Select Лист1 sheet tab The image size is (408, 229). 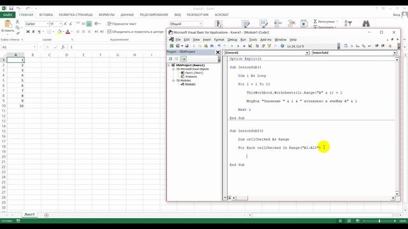tap(29, 214)
